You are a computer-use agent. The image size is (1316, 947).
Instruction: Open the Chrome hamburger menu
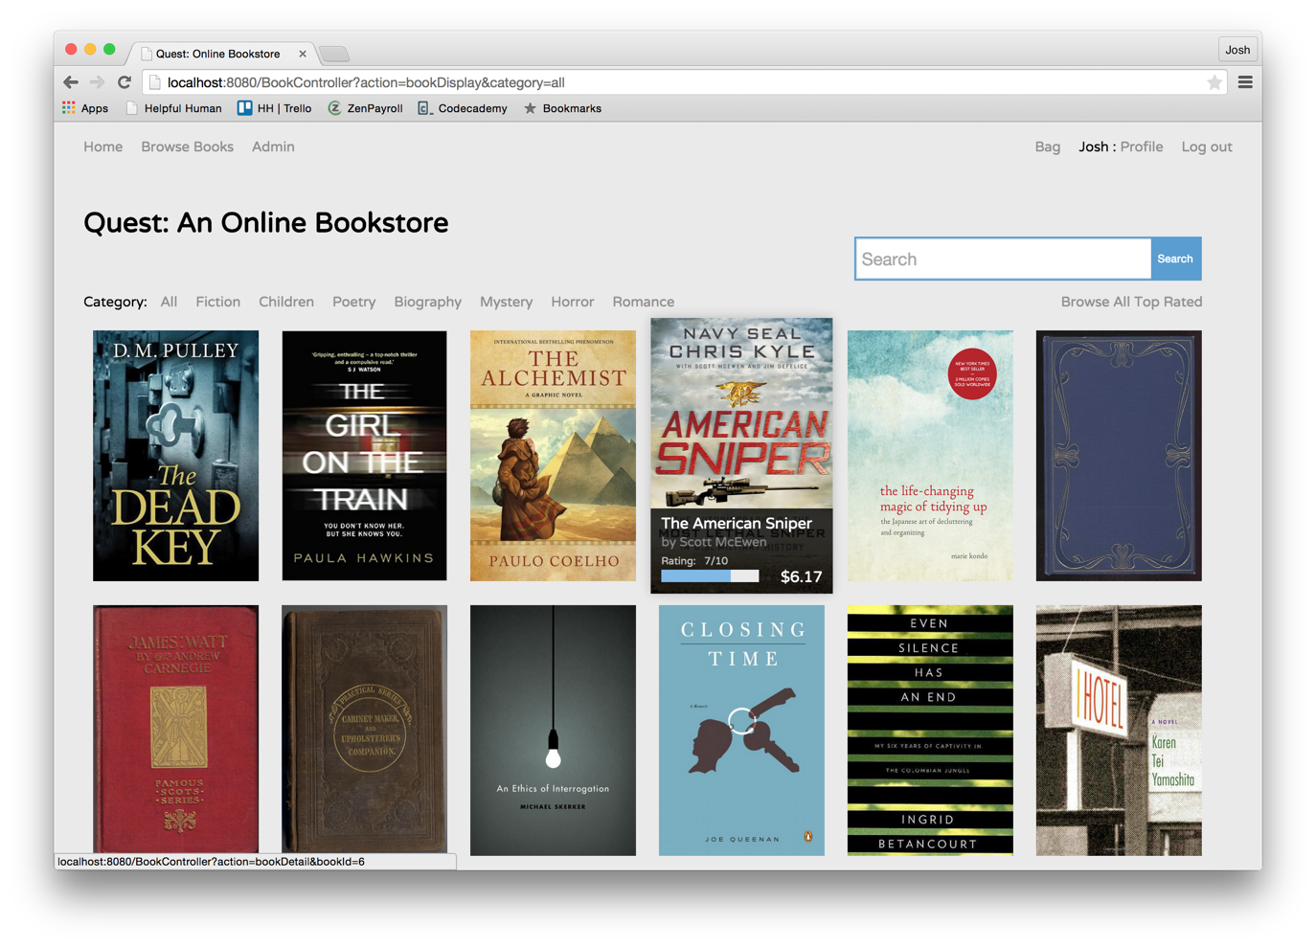pyautogui.click(x=1245, y=82)
